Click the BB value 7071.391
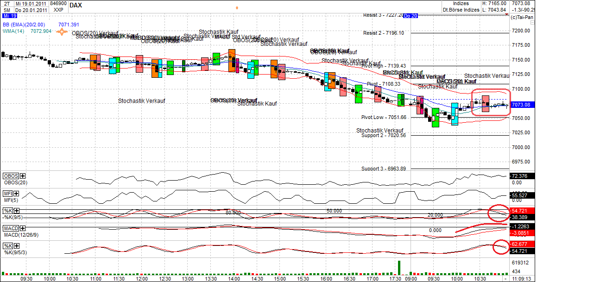Viewport: 613px width, 282px height. click(69, 25)
